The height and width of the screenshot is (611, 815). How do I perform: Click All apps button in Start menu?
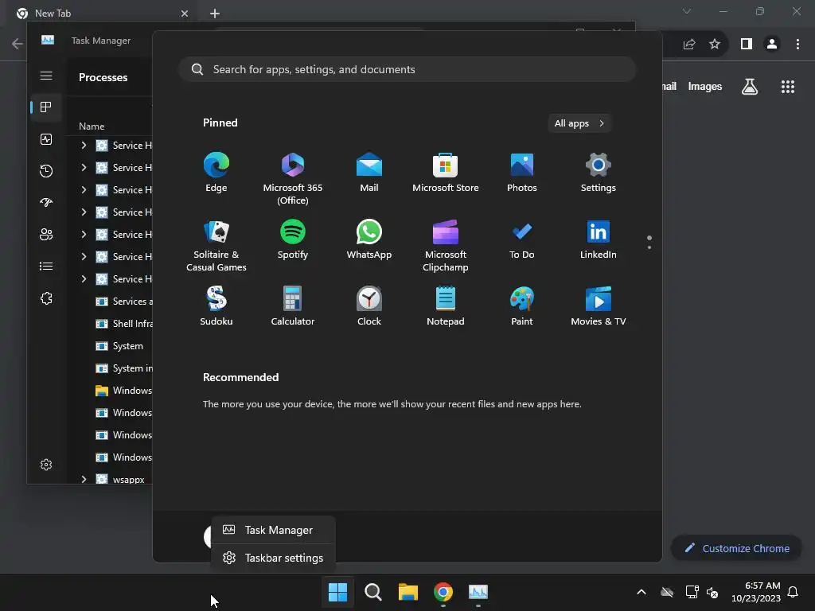579,123
